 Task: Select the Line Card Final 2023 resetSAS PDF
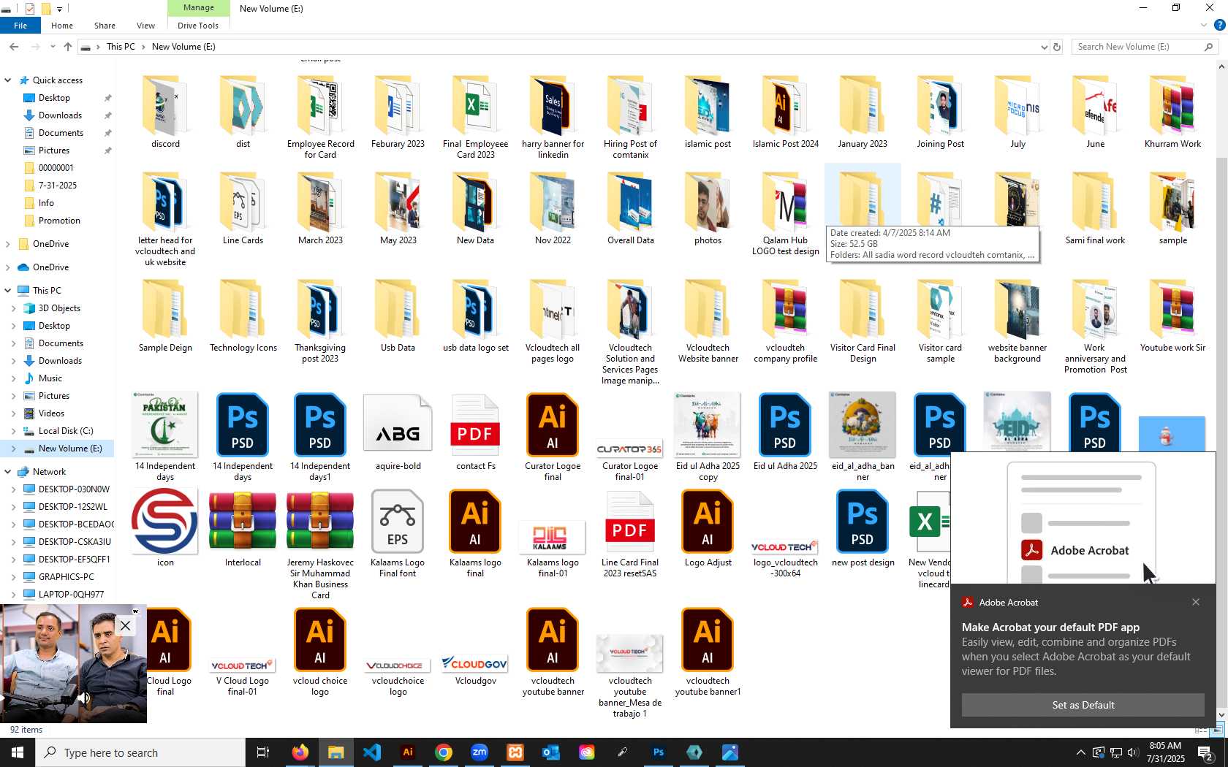630,533
